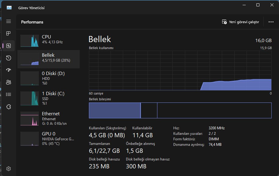Open the Details list icon

pos(9,94)
